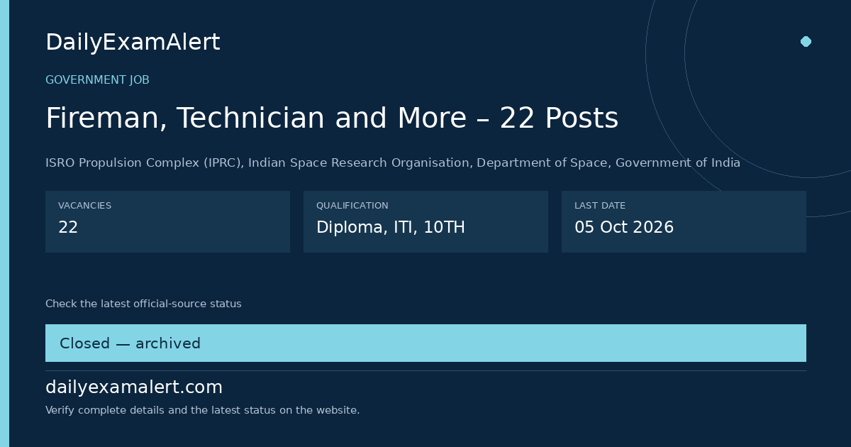Click the LAST DATE label
This screenshot has height=447, width=851.
600,206
